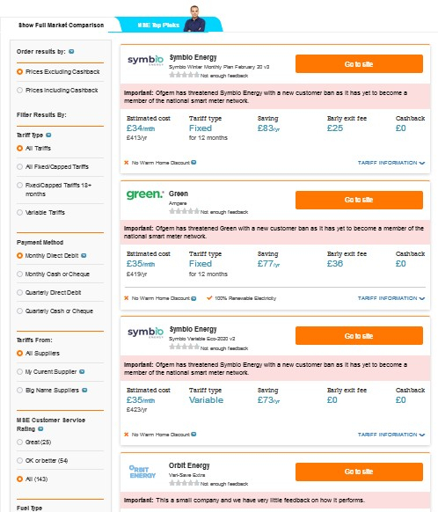This screenshot has width=438, height=512.
Task: Select the Great (25) service rating
Action: tap(34, 443)
